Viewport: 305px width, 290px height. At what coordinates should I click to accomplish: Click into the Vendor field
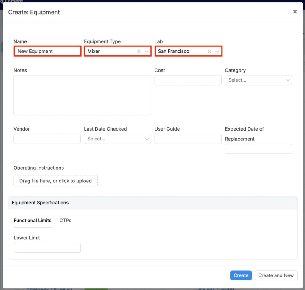point(47,139)
